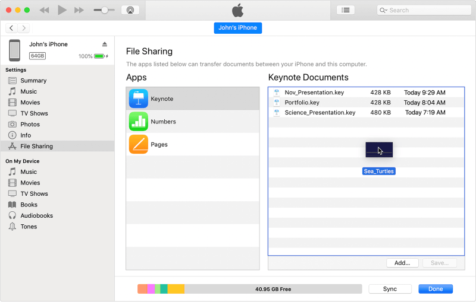Click the Add... button

(x=402, y=263)
